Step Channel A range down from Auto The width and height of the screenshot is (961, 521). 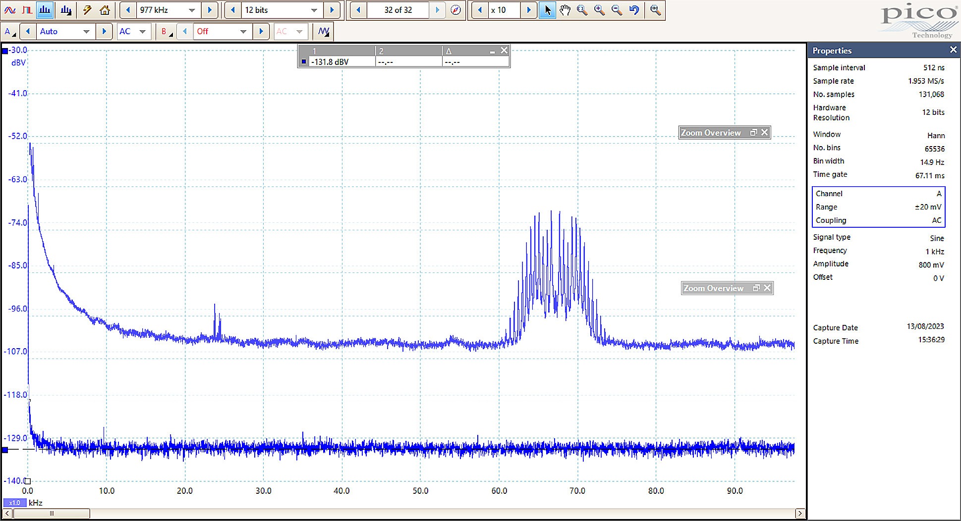coord(28,31)
